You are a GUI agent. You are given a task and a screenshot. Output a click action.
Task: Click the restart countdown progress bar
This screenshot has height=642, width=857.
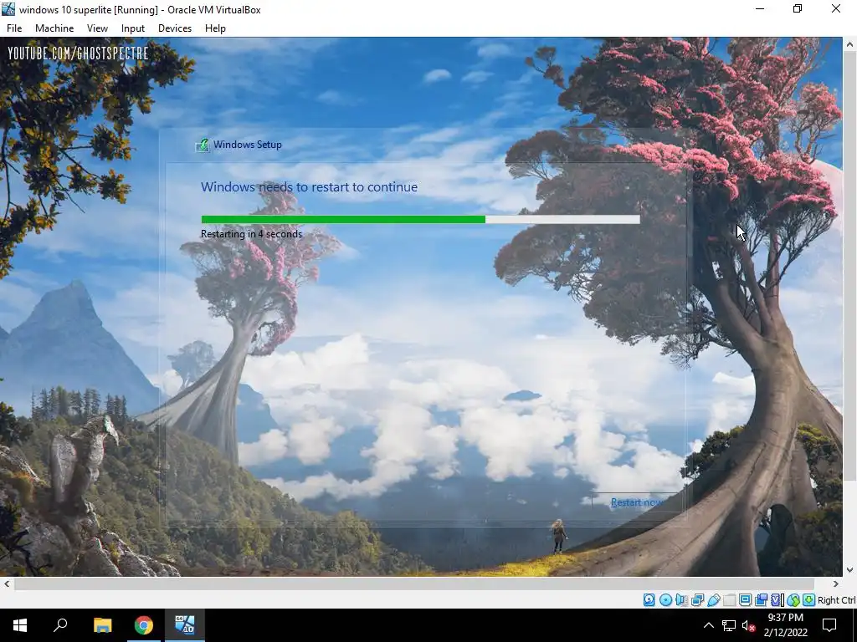pos(420,220)
